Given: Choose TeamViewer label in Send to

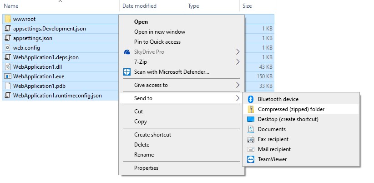Looking at the screenshot, I should tap(273, 159).
